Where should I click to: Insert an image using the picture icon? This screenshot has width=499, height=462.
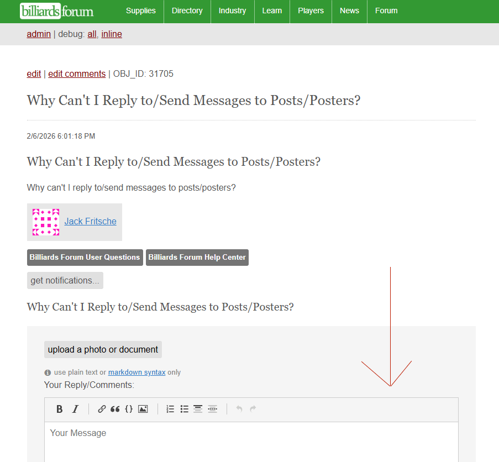(x=143, y=408)
